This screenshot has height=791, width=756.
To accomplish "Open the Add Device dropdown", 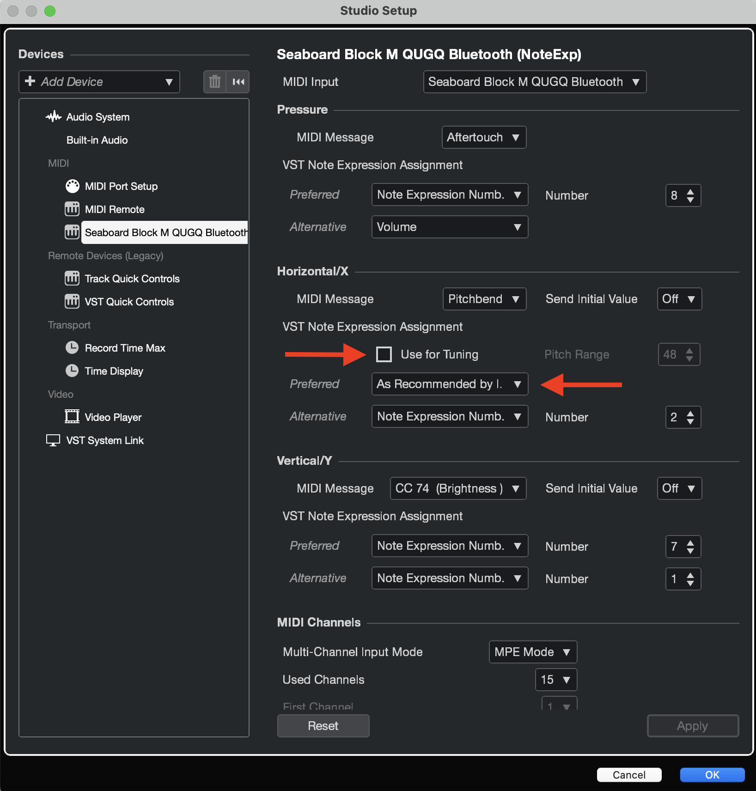I will (99, 82).
